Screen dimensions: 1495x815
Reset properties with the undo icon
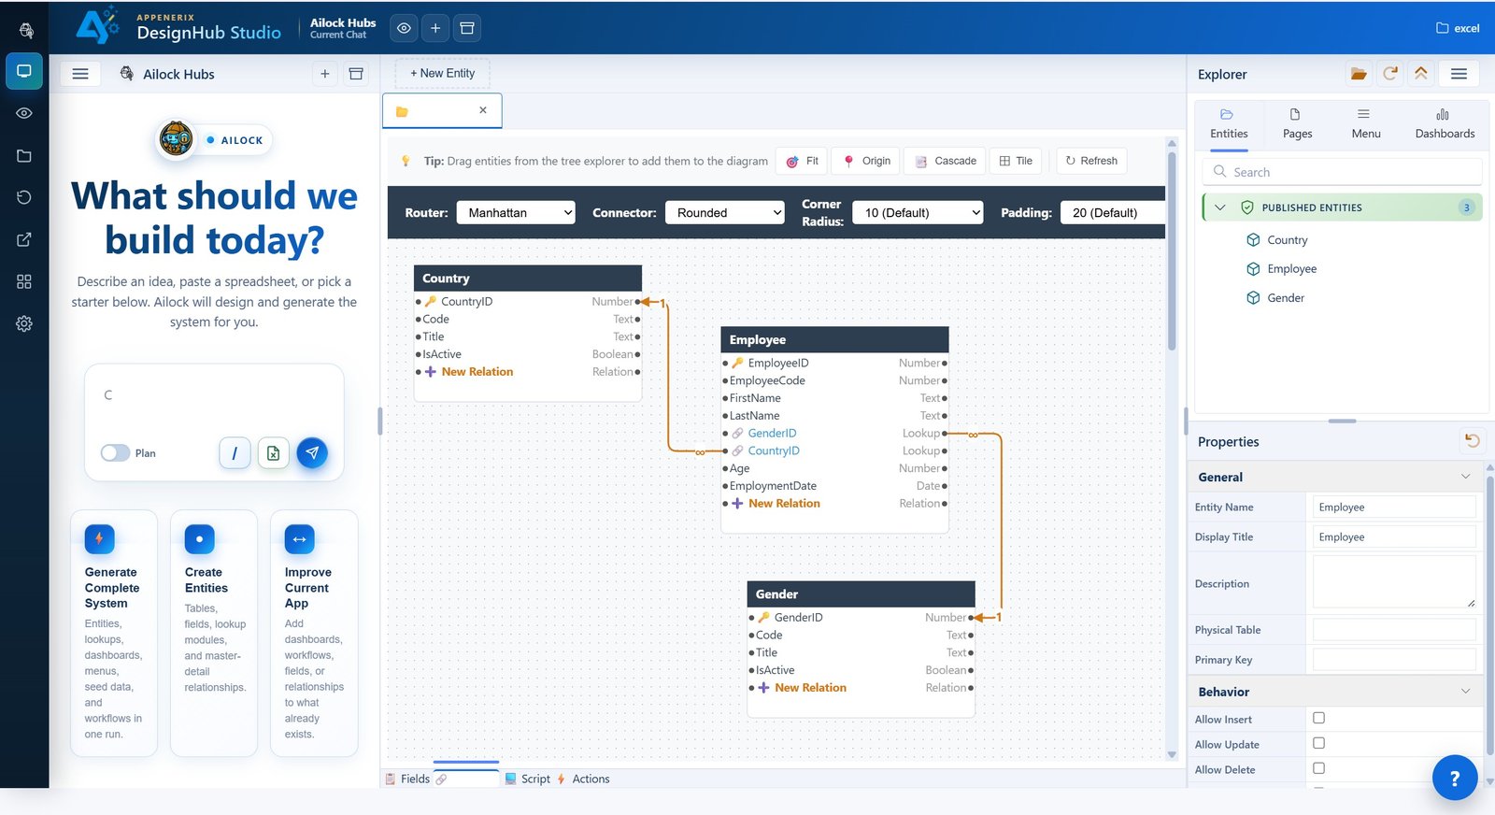[1473, 441]
